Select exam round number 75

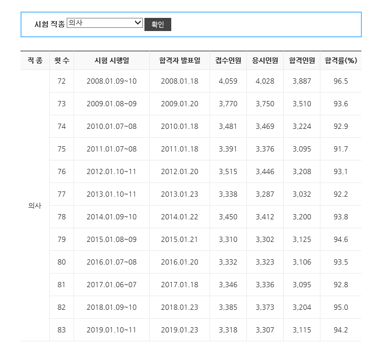click(61, 149)
